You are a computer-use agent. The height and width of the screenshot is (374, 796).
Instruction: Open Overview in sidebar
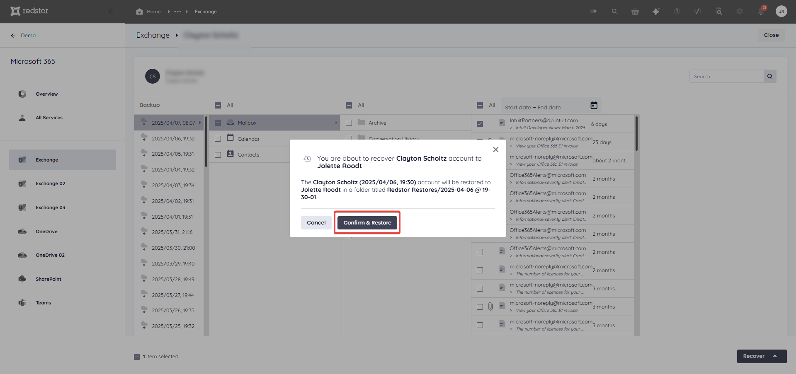tap(46, 94)
